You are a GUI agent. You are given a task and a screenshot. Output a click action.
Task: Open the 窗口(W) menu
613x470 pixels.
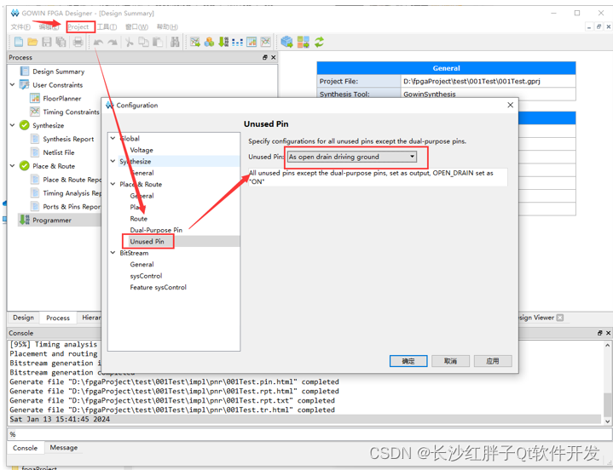coord(136,26)
